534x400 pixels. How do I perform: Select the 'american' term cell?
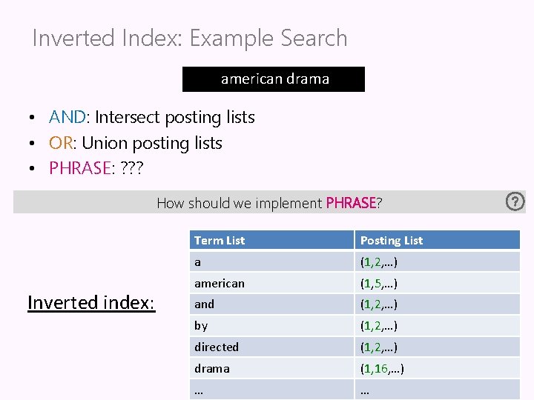coord(220,283)
